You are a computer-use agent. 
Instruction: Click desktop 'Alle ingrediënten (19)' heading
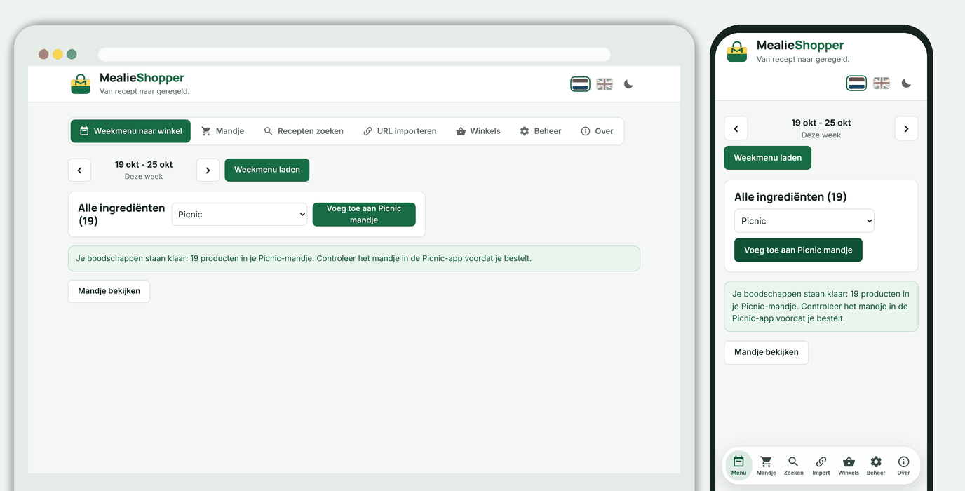(x=121, y=215)
